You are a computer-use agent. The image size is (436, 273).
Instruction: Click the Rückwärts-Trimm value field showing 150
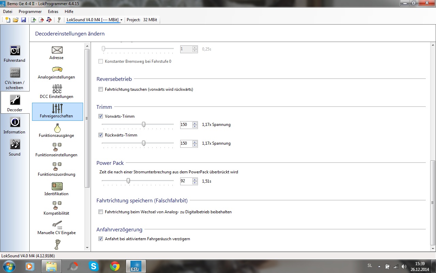tap(186, 143)
